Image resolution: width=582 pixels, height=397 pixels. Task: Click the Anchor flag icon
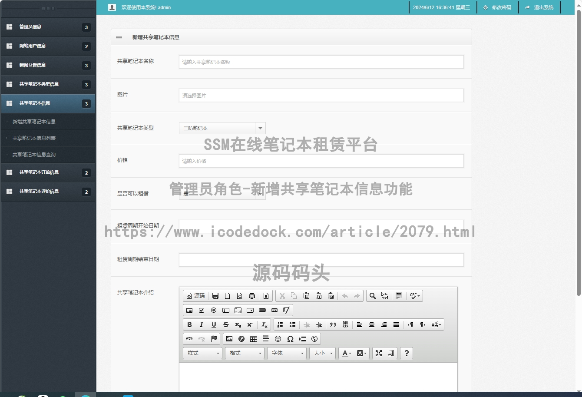pyautogui.click(x=214, y=339)
